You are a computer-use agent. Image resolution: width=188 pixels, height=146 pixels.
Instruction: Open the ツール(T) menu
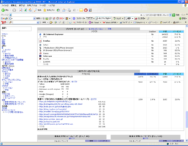[x=43, y=5]
